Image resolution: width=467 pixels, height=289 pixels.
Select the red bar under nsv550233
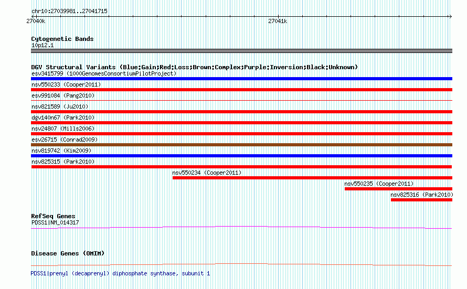241,90
